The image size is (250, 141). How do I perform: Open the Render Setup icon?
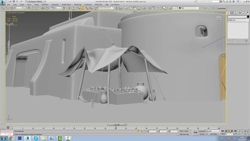tap(149, 8)
